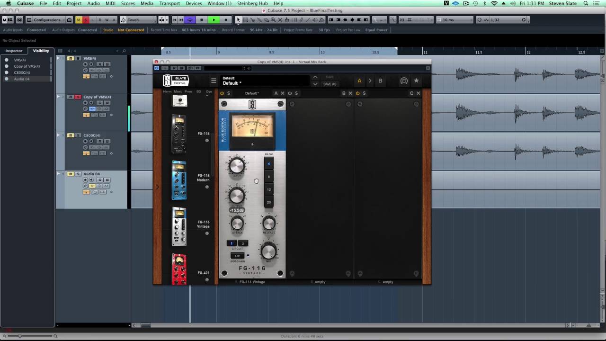Viewport: 606px width, 341px height.
Task: Open channel settings 'e' on Audio 04 track
Action: click(x=86, y=186)
